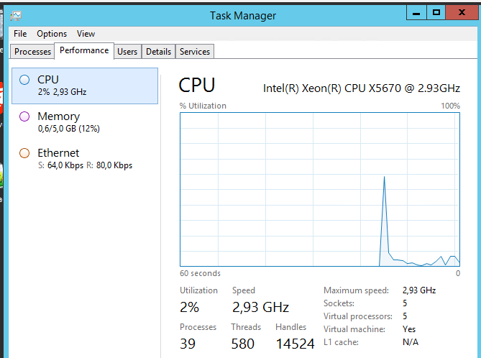Select the purple Memory circle icon

coord(24,116)
